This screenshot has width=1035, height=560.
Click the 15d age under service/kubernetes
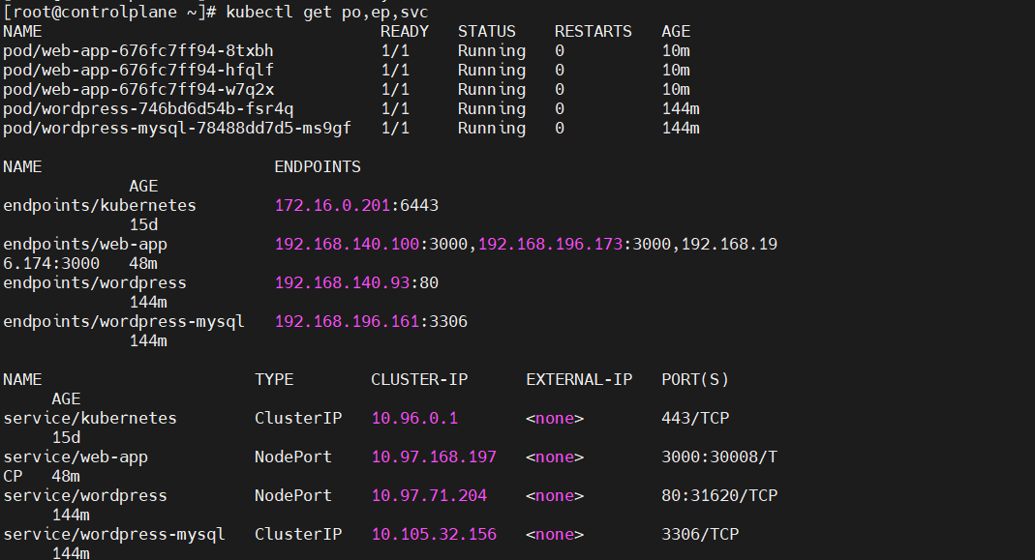[66, 438]
